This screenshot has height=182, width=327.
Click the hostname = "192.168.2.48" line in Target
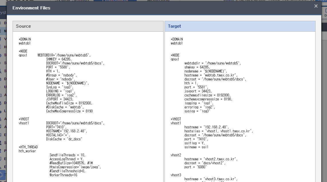pos(207,127)
